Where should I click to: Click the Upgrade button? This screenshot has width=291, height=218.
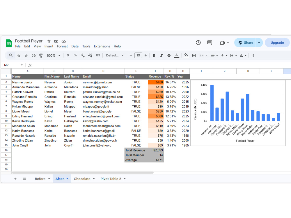(x=277, y=43)
